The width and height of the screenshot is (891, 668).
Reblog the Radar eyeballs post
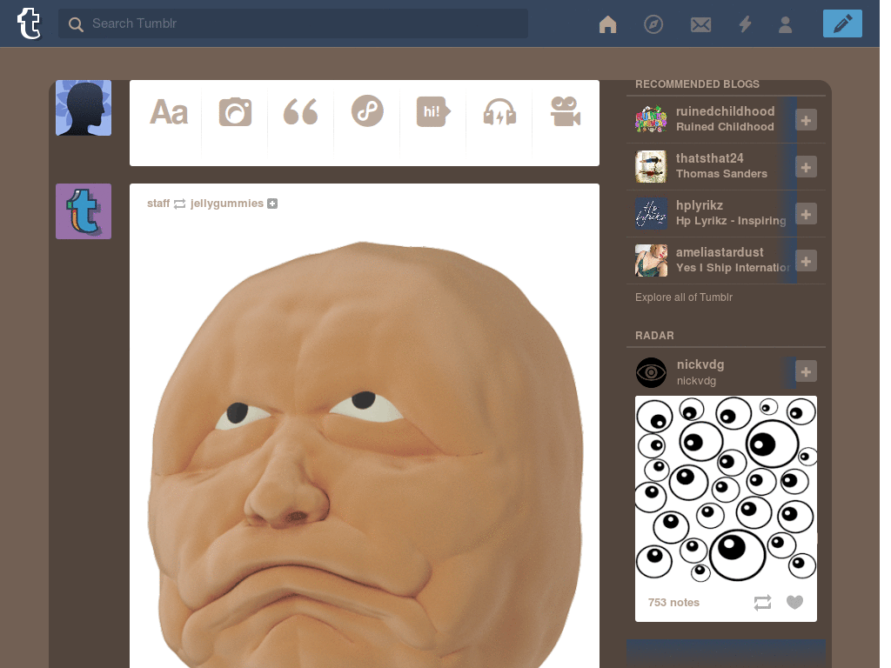[x=762, y=602]
